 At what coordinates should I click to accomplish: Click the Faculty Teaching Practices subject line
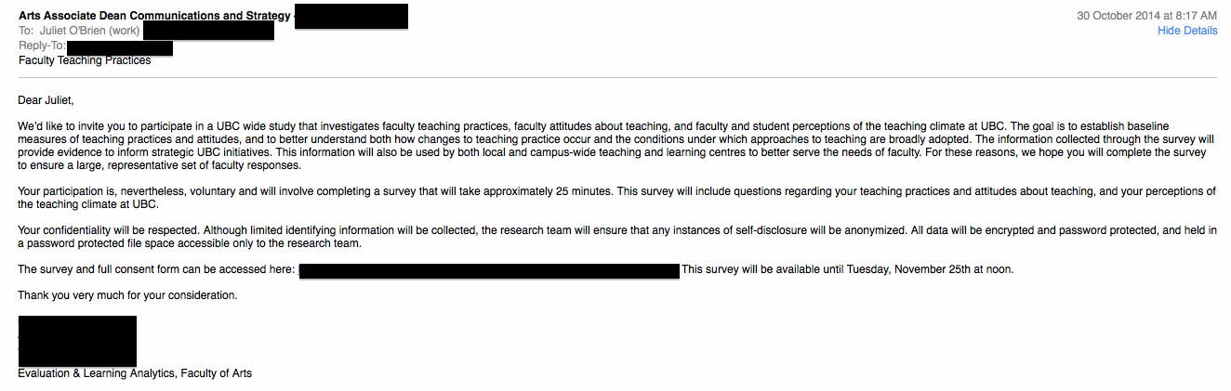tap(85, 60)
